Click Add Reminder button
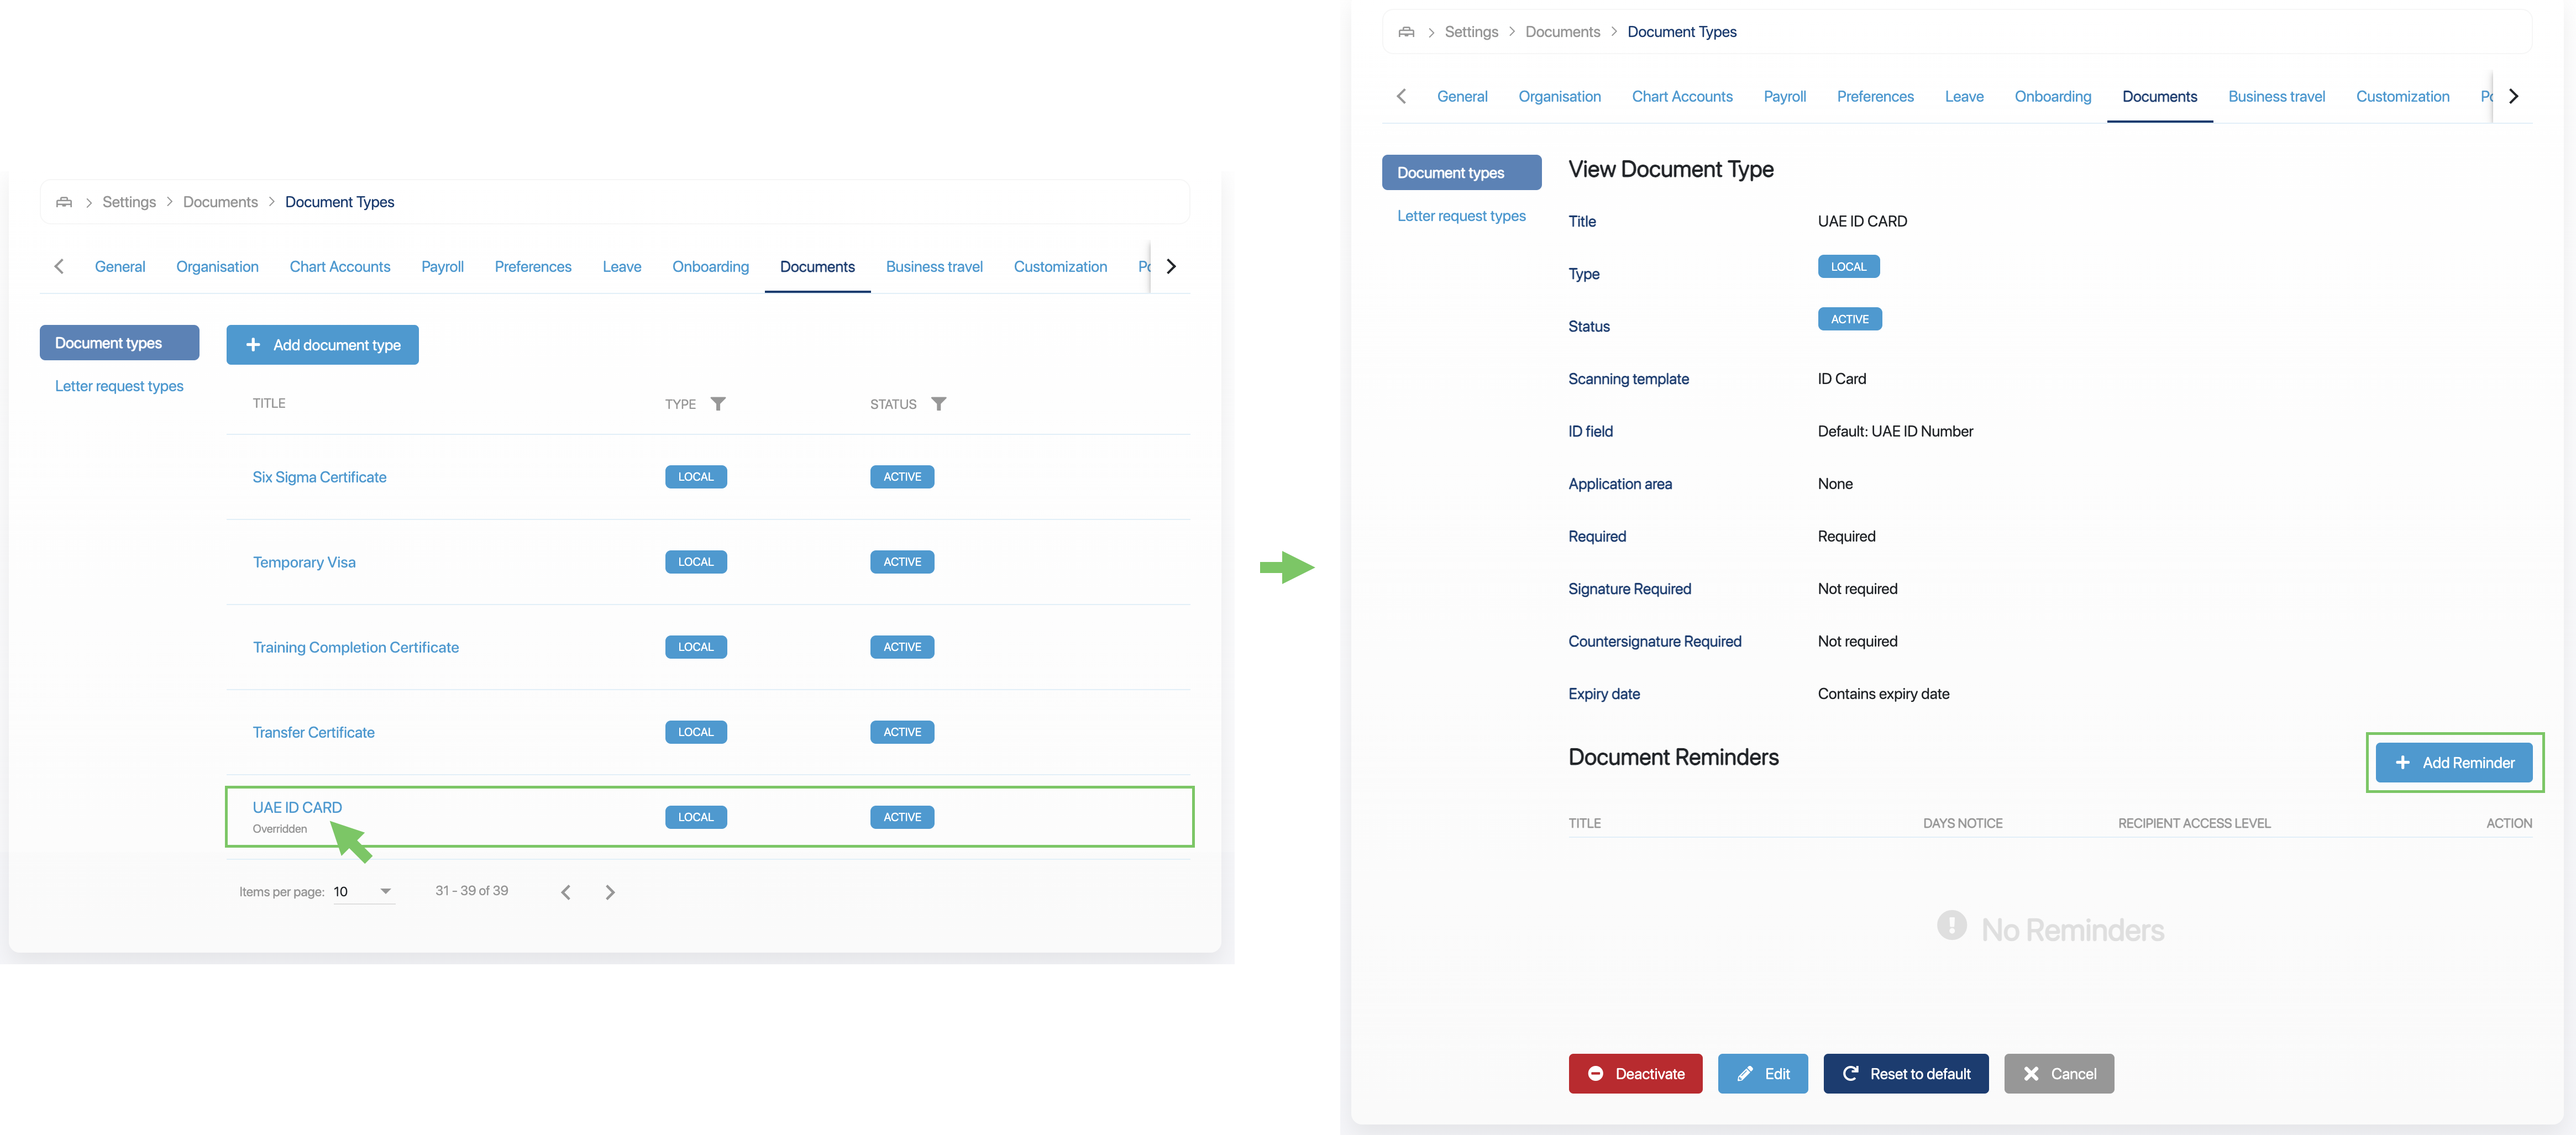The width and height of the screenshot is (2576, 1135). click(2453, 763)
